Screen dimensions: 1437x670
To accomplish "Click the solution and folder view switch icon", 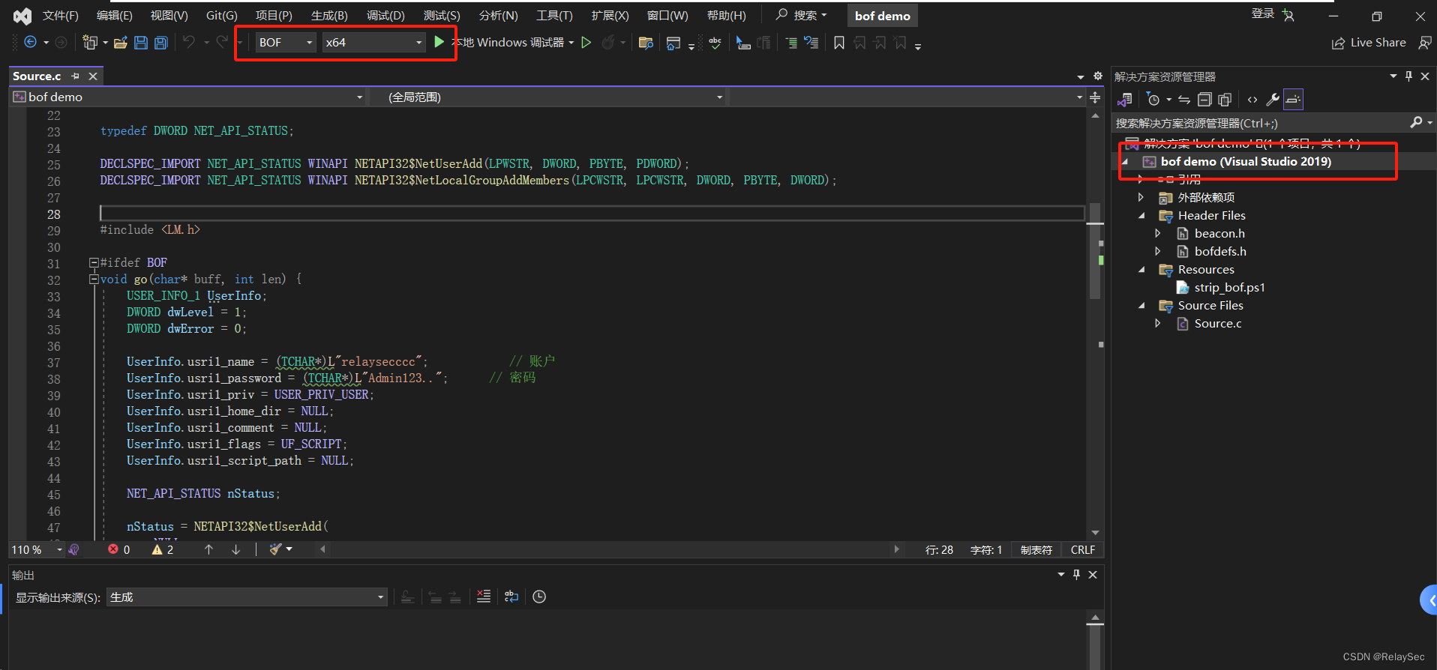I will coord(1124,100).
